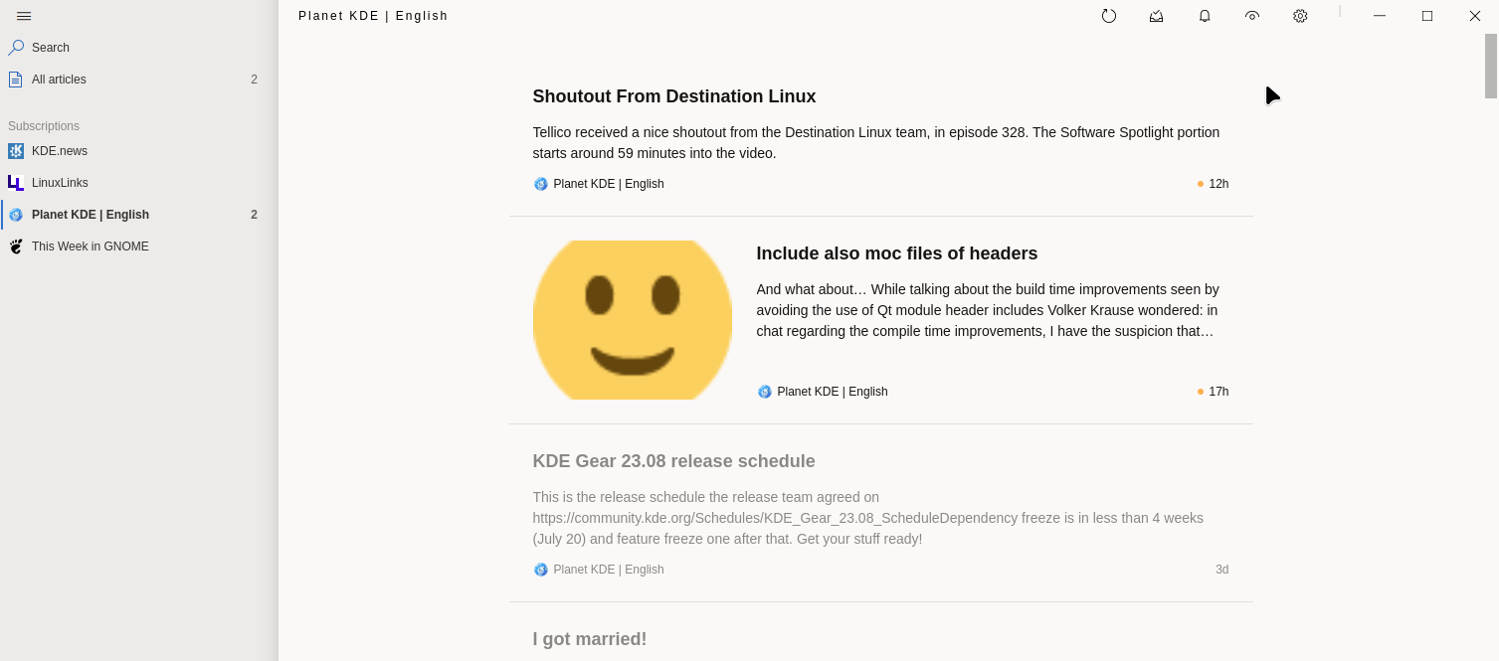The width and height of the screenshot is (1499, 661).
Task: Collapse sidebar with the hamburger menu icon
Action: tap(24, 16)
